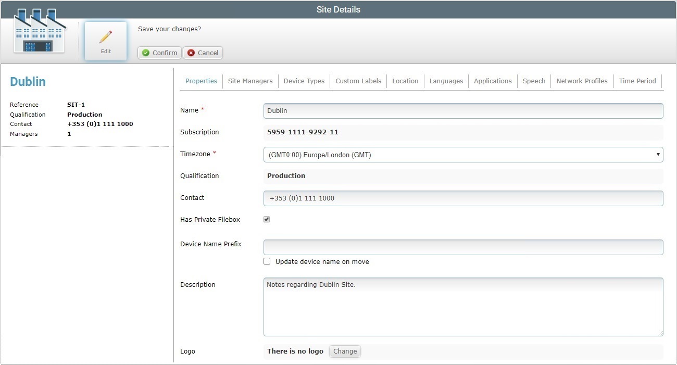Screen dimensions: 677x365
Task: Click the dropdown arrow on the Timezone selector
Action: [x=658, y=154]
